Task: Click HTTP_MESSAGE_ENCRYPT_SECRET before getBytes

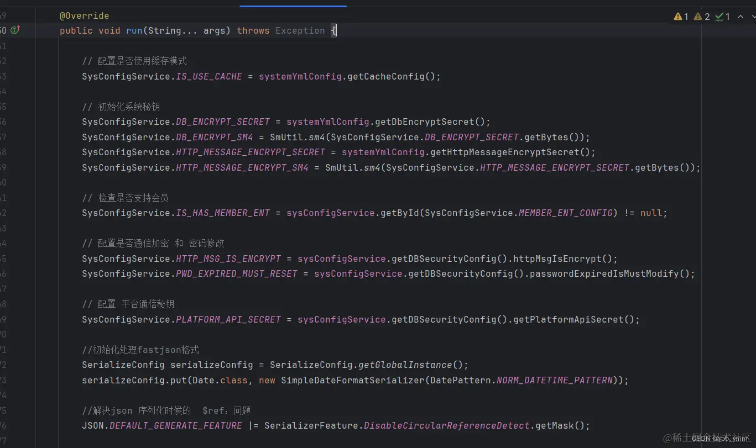Action: coord(555,167)
